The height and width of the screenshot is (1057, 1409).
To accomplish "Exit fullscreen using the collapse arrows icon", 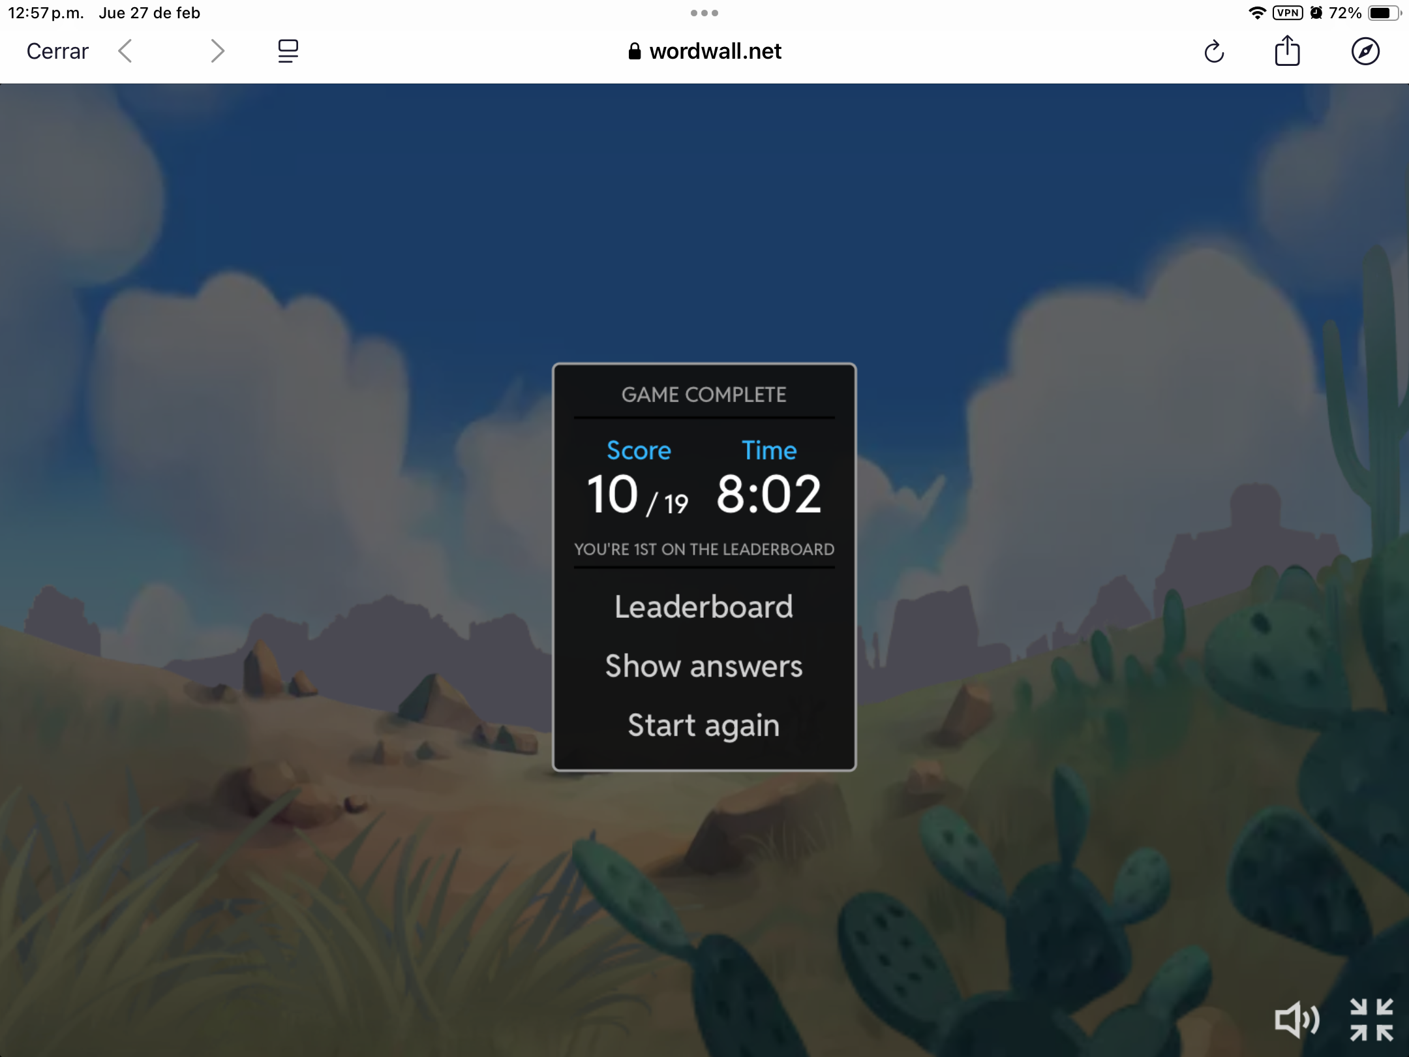I will point(1372,1019).
